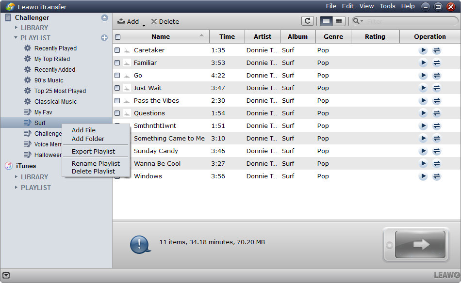The width and height of the screenshot is (461, 283).
Task: Add new playlist with plus icon
Action: tap(104, 38)
